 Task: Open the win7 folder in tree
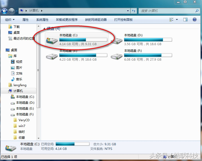[x=19, y=126]
